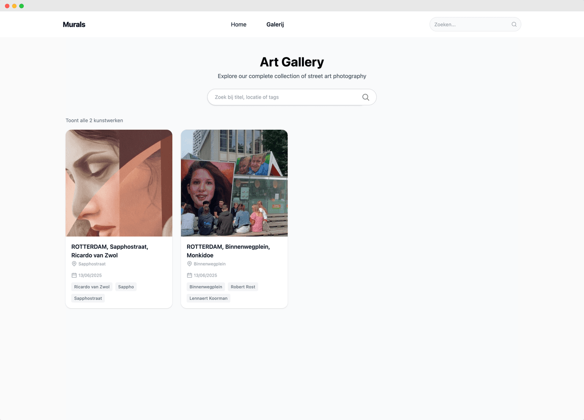Click the Binnenwegplein street mural photo

click(234, 183)
